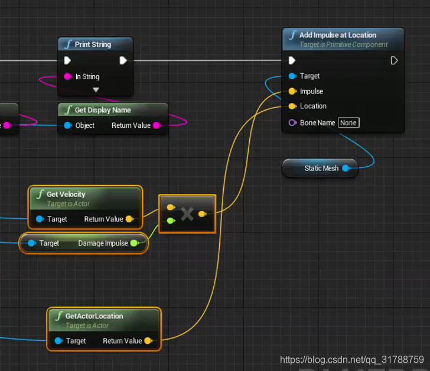Select the Static Mesh variable node
Screen dimensions: 430x371
320,168
